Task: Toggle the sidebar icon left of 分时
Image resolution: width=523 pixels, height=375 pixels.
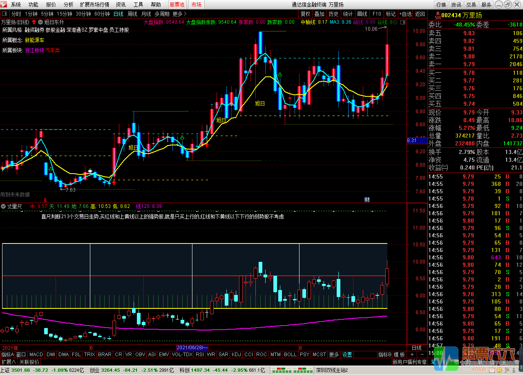Action: [x=4, y=14]
